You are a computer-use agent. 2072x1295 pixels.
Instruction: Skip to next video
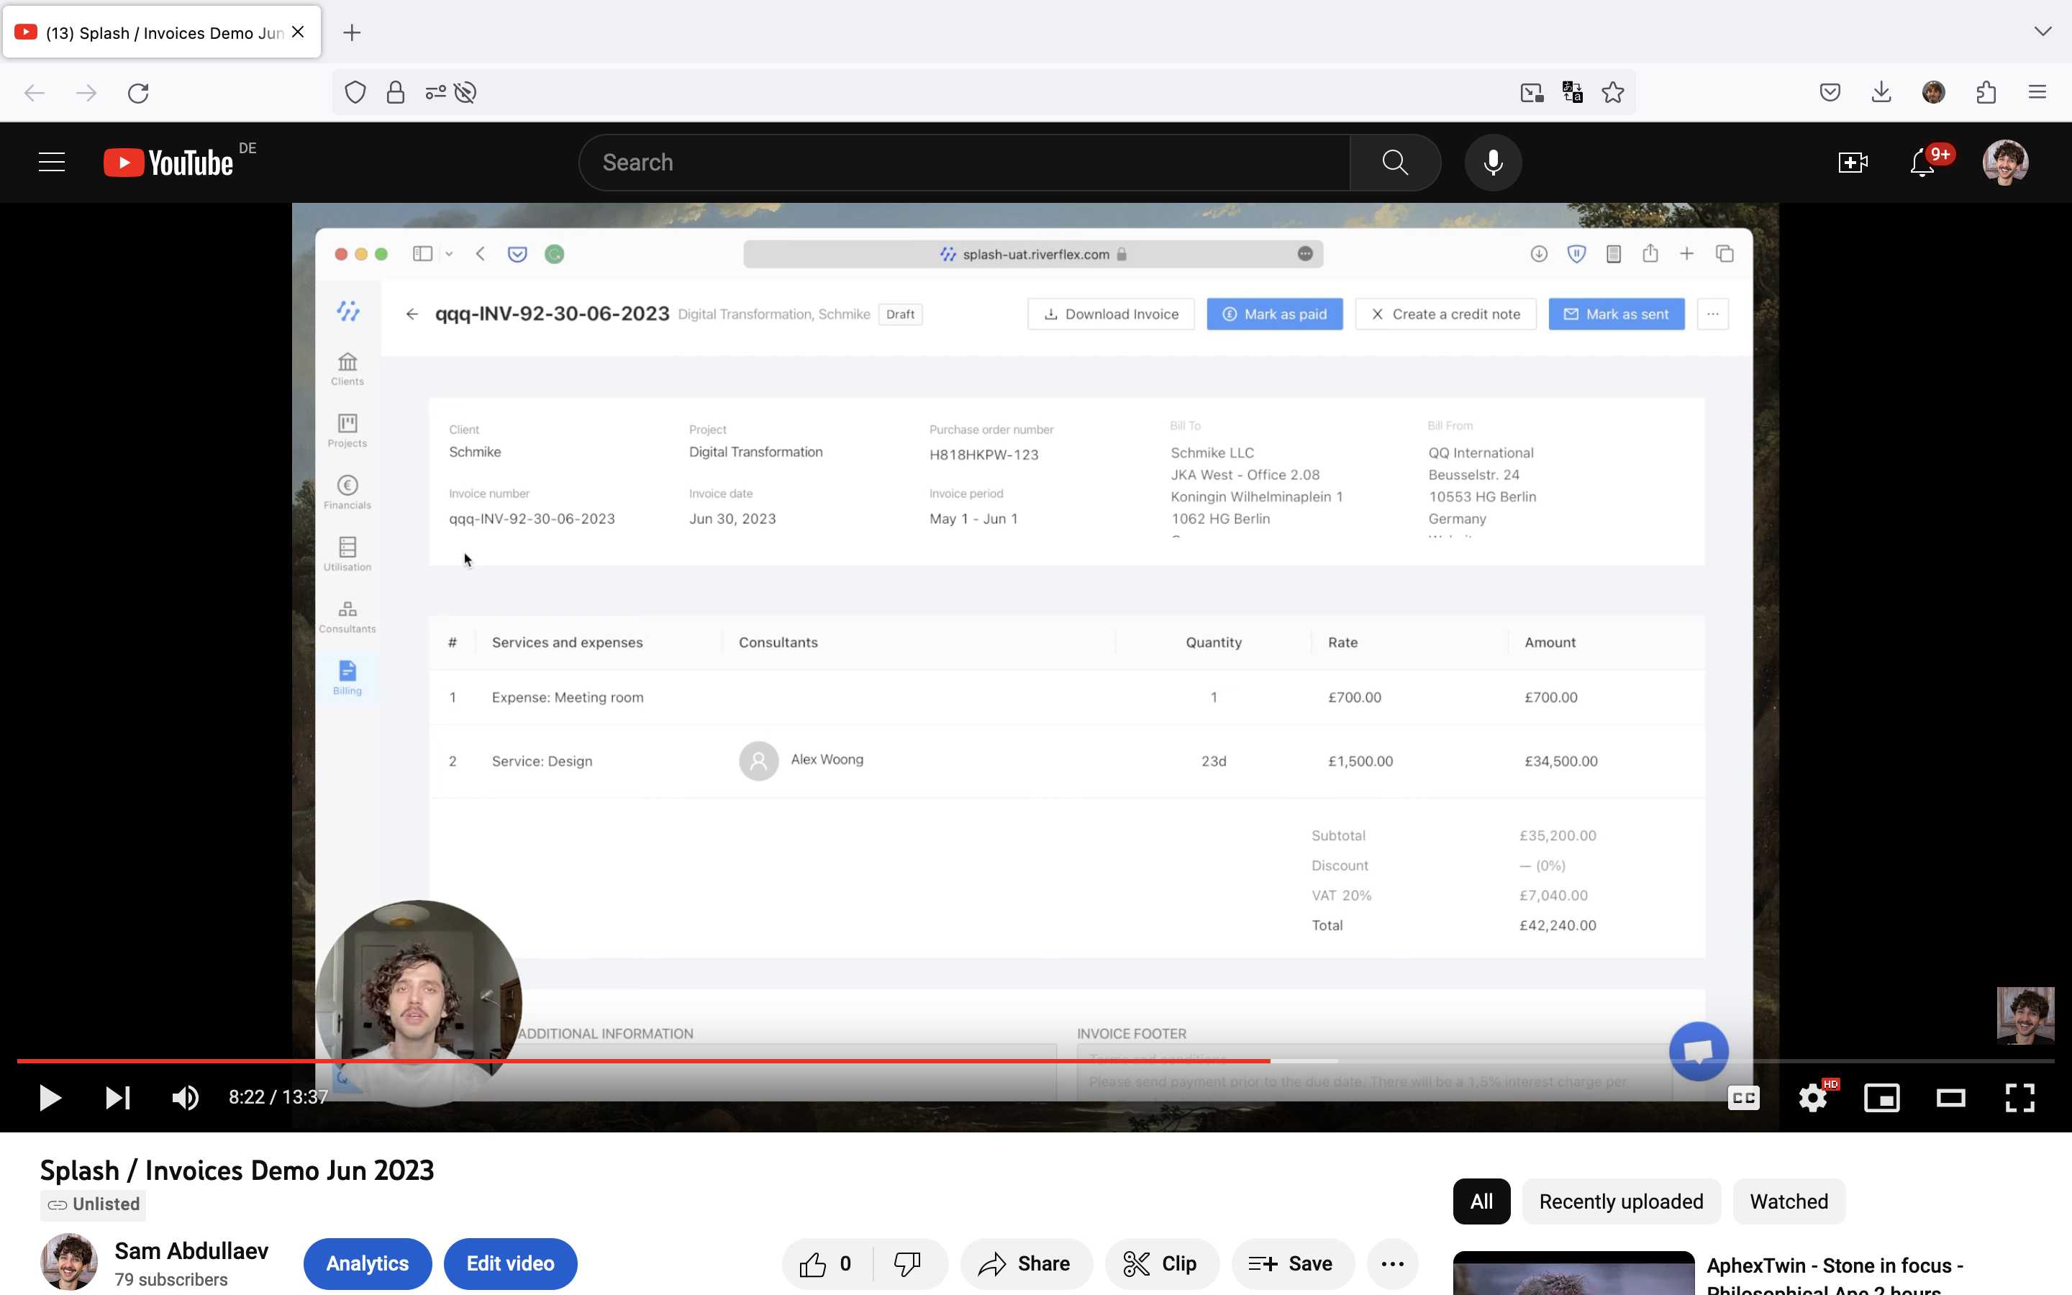(117, 1097)
